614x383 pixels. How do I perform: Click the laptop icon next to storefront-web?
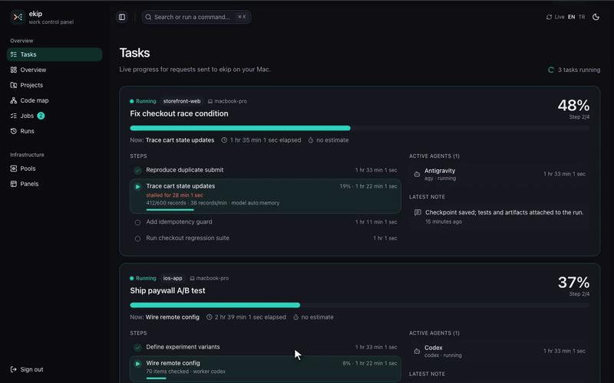click(x=210, y=102)
